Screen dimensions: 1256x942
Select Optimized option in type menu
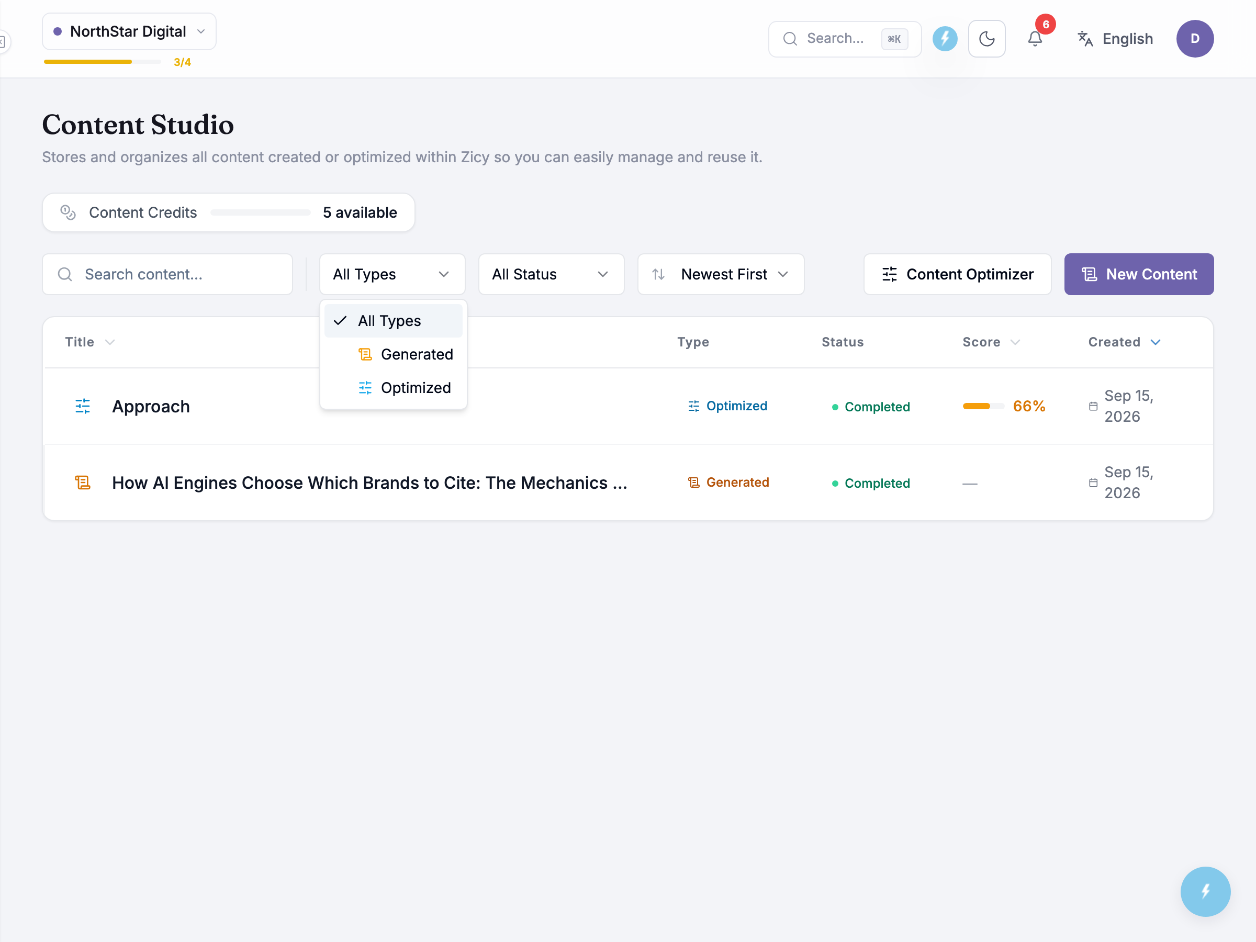click(394, 388)
